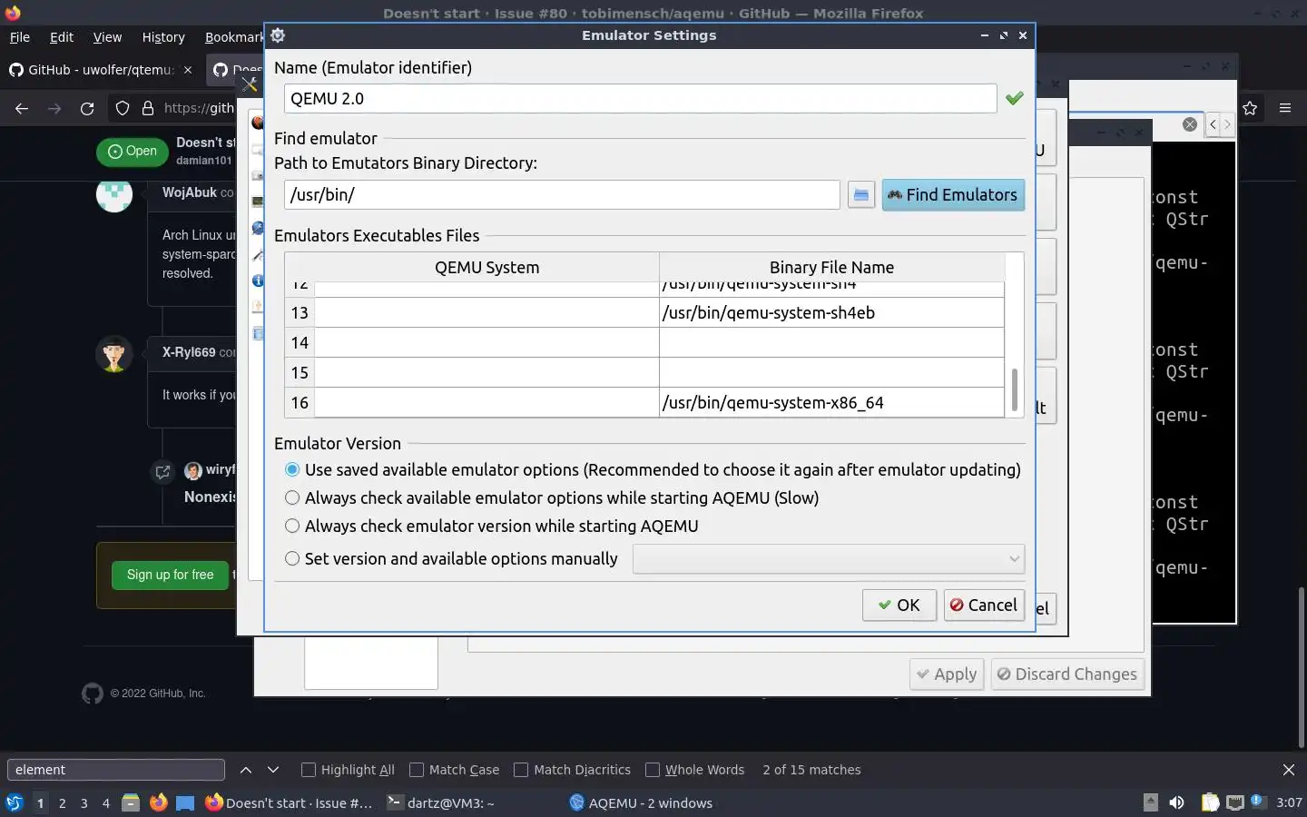
Task: Click WojAbuk commenter username
Action: (x=190, y=192)
